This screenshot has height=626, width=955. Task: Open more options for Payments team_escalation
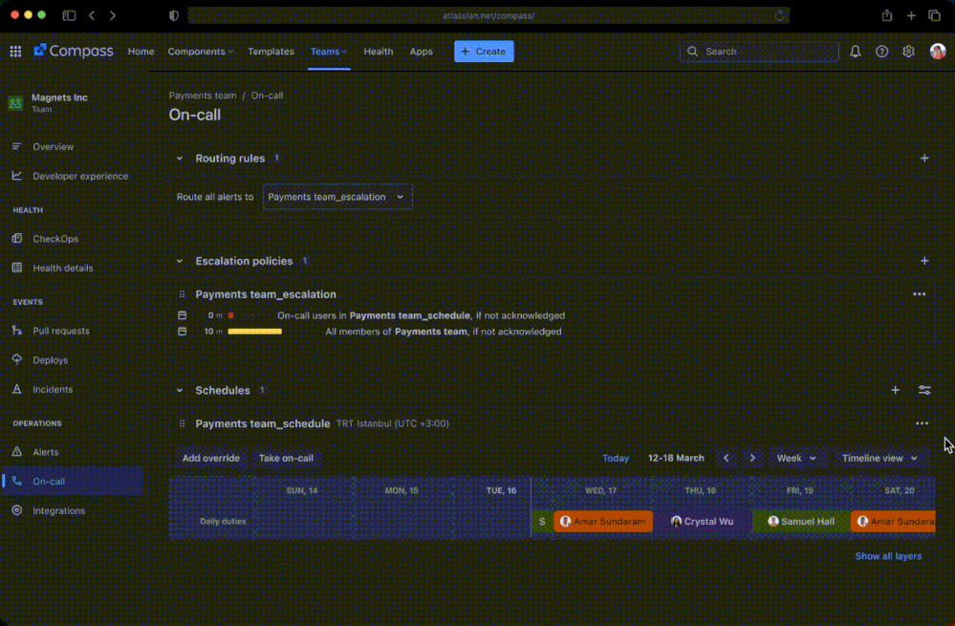(x=919, y=294)
